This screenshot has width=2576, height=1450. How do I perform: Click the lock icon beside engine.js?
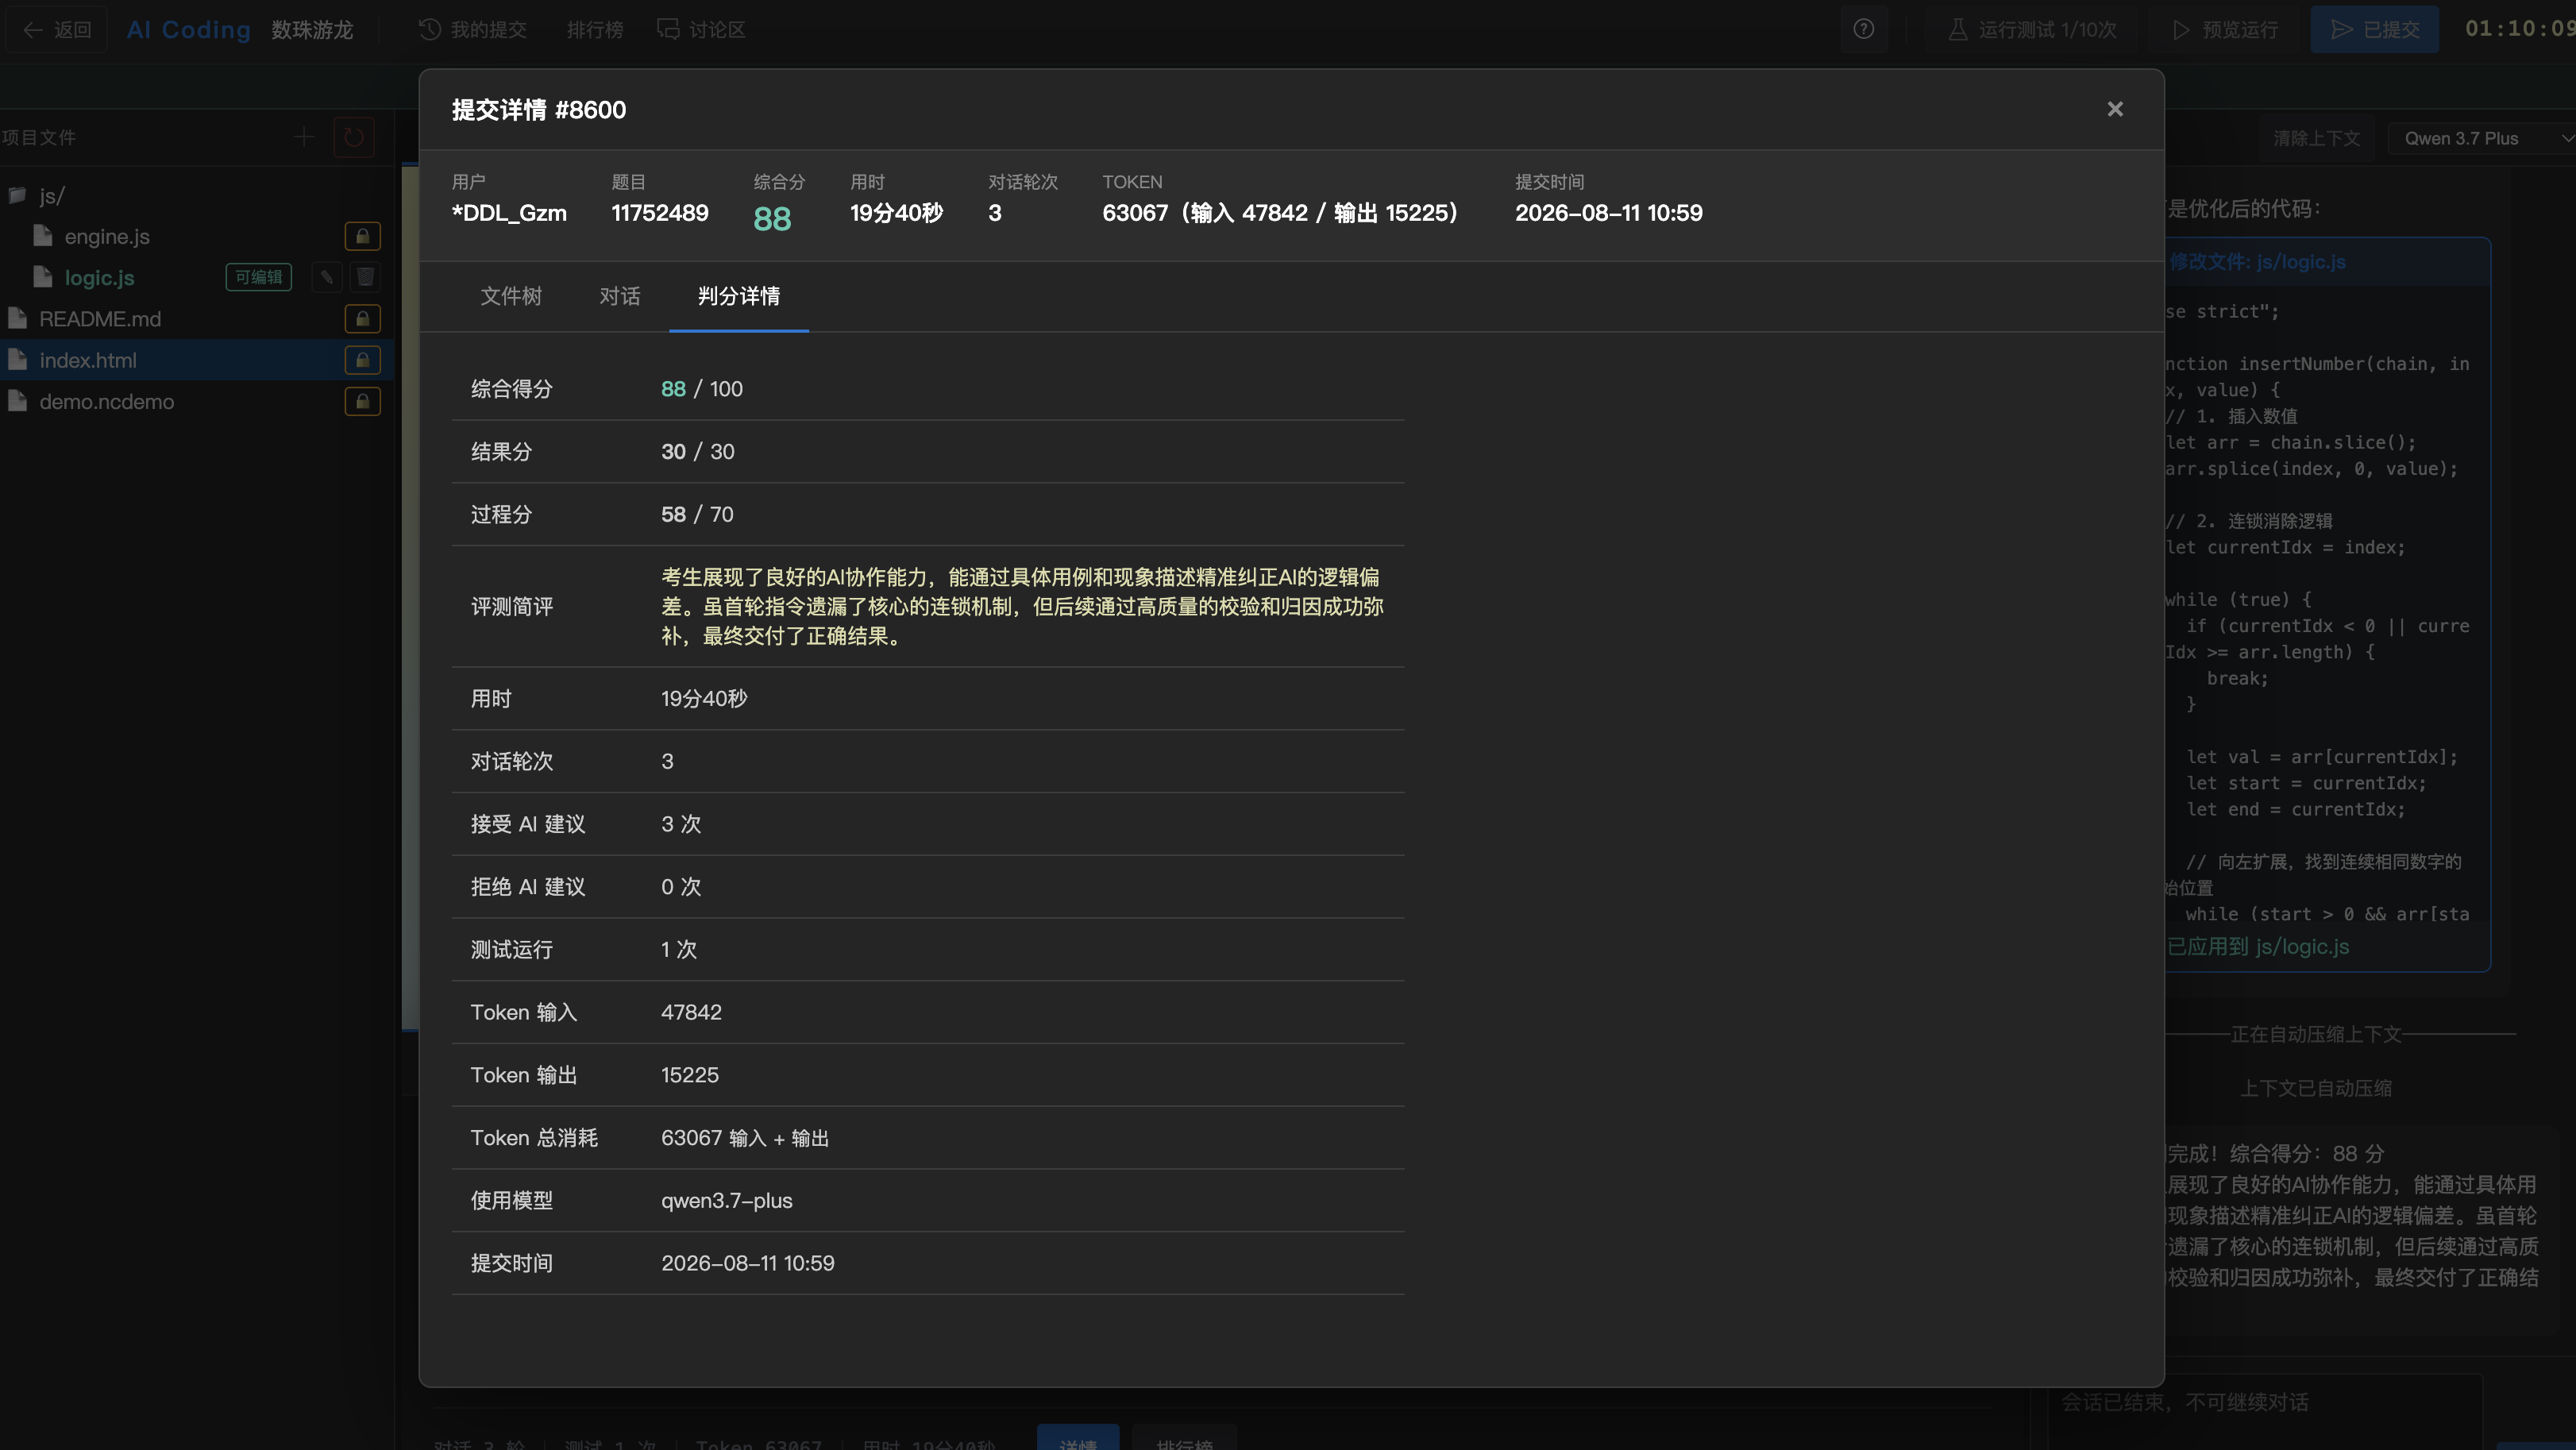click(362, 236)
